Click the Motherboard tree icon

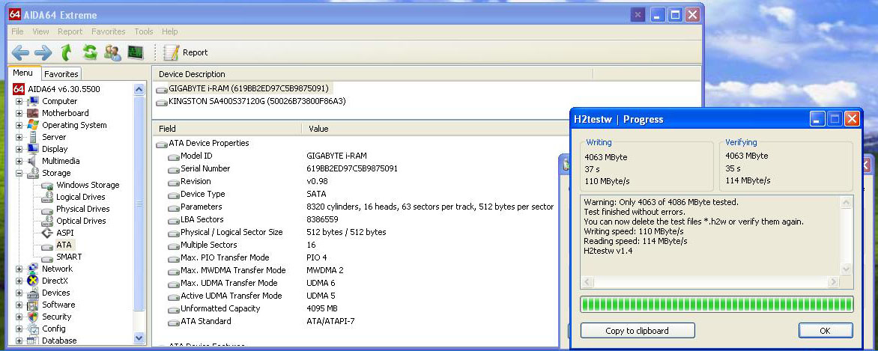33,113
